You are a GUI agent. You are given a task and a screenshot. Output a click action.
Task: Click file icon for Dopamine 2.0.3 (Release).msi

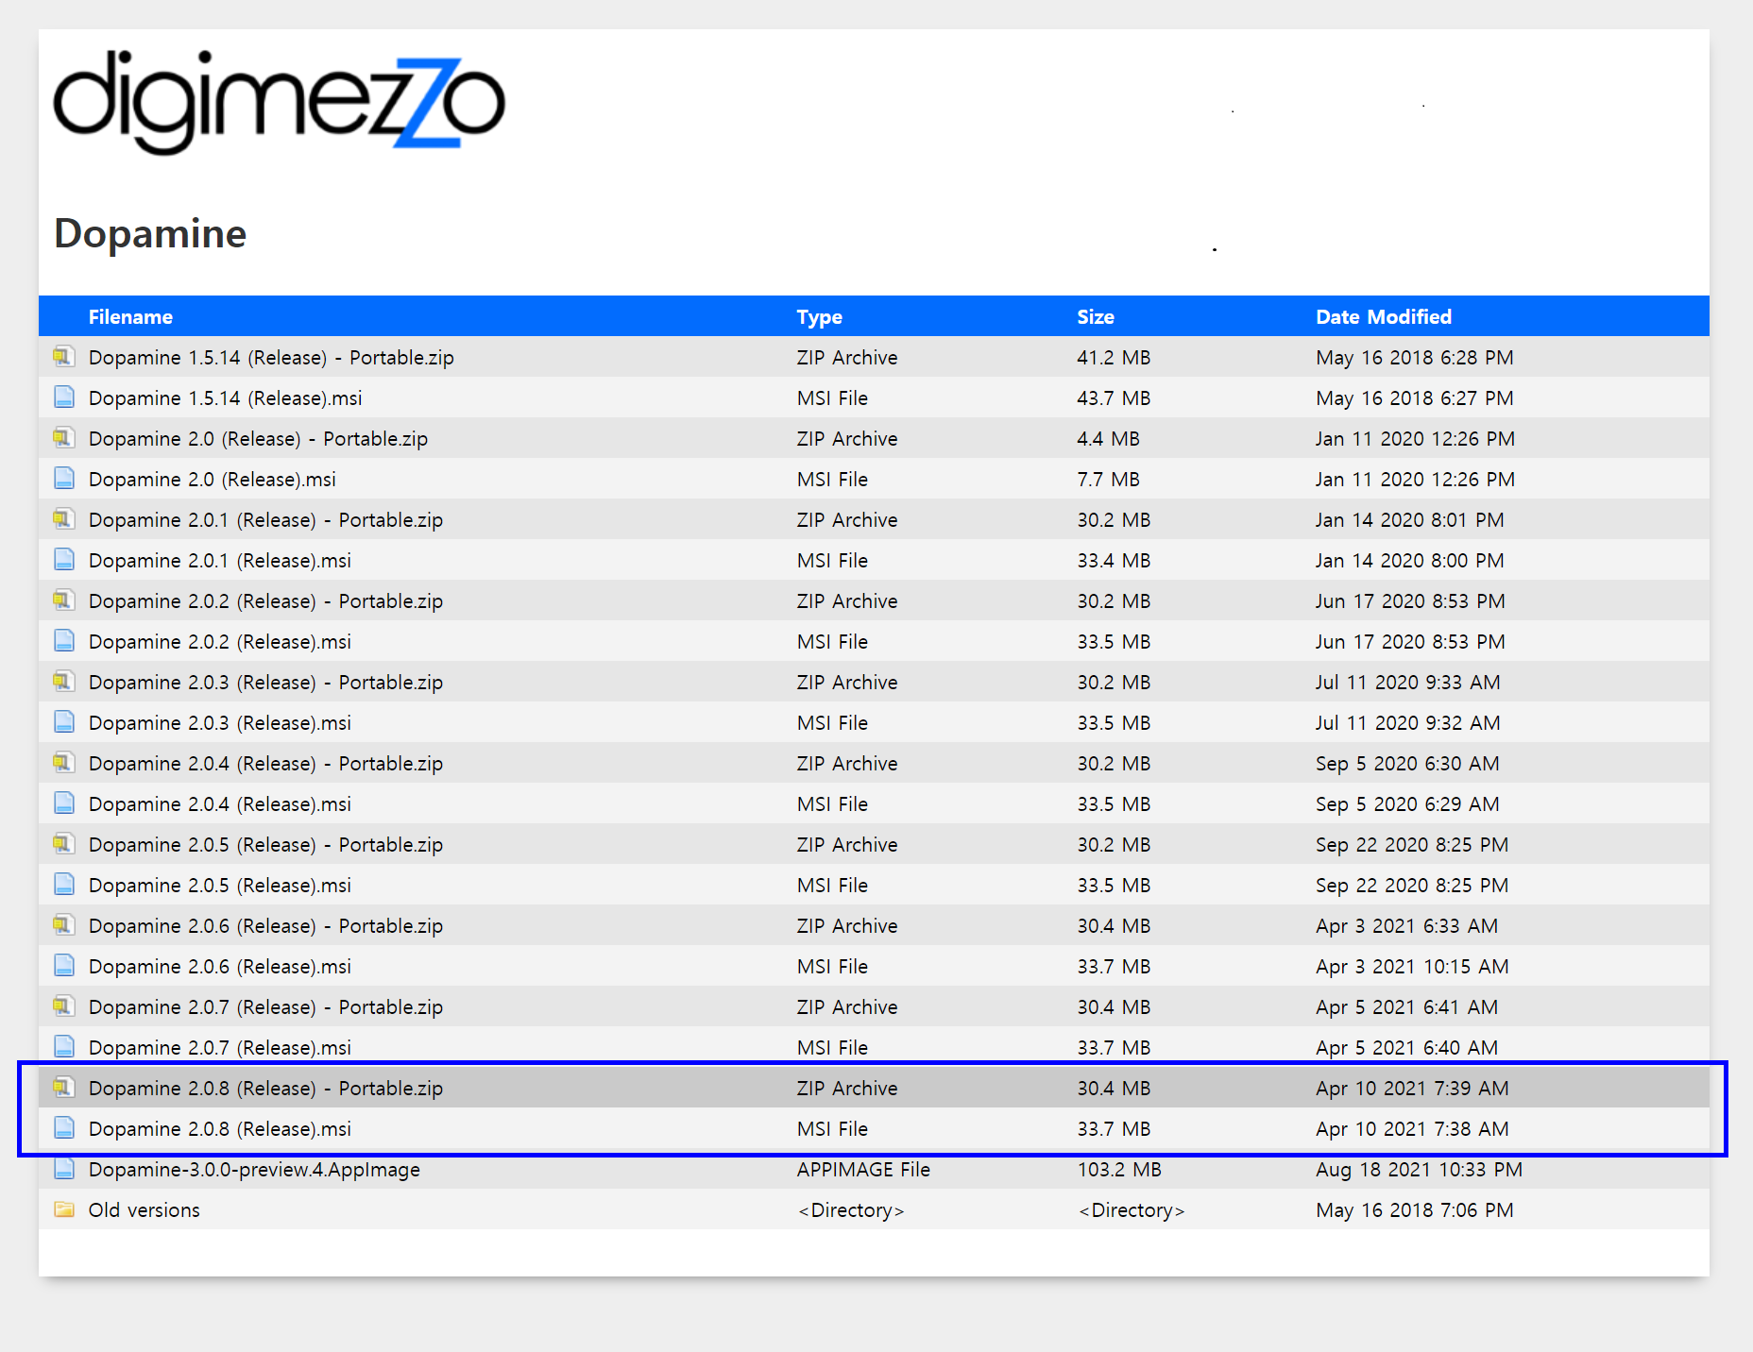click(63, 722)
